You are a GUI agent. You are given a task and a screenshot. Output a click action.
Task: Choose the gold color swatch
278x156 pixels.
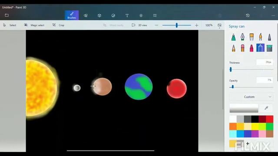coord(240,127)
